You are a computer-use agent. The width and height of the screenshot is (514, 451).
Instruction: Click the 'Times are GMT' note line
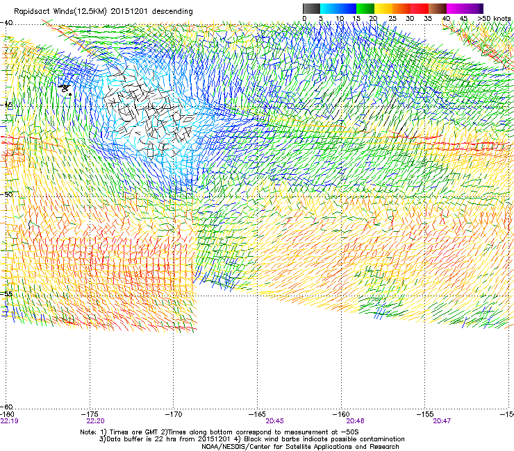[219, 432]
